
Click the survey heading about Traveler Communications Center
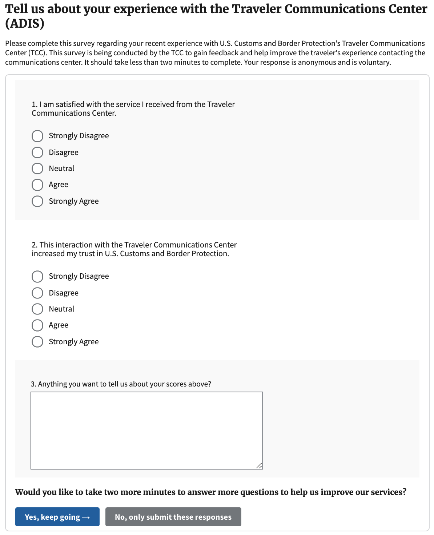(216, 16)
